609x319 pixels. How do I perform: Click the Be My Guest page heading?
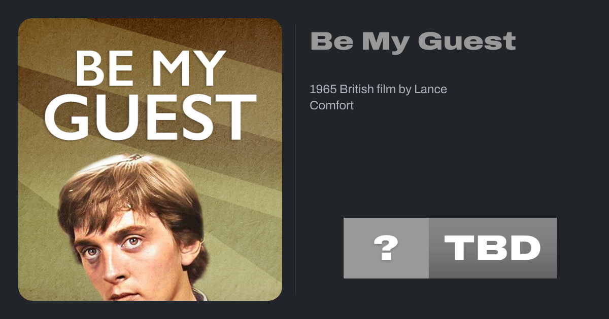click(x=413, y=41)
